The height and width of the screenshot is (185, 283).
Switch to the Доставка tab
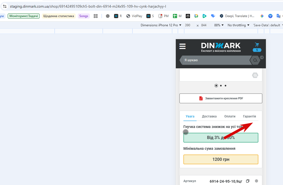209,116
